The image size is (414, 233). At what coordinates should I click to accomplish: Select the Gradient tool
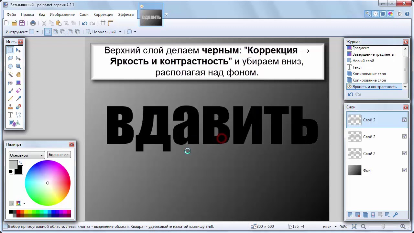click(x=18, y=83)
